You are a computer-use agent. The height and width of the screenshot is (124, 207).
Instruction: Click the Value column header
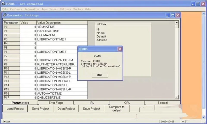point(28,23)
